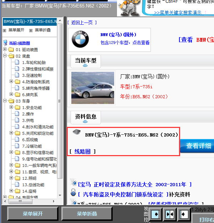Click the view control center-split icon
The width and height of the screenshot is (214, 223).
[x=170, y=214]
